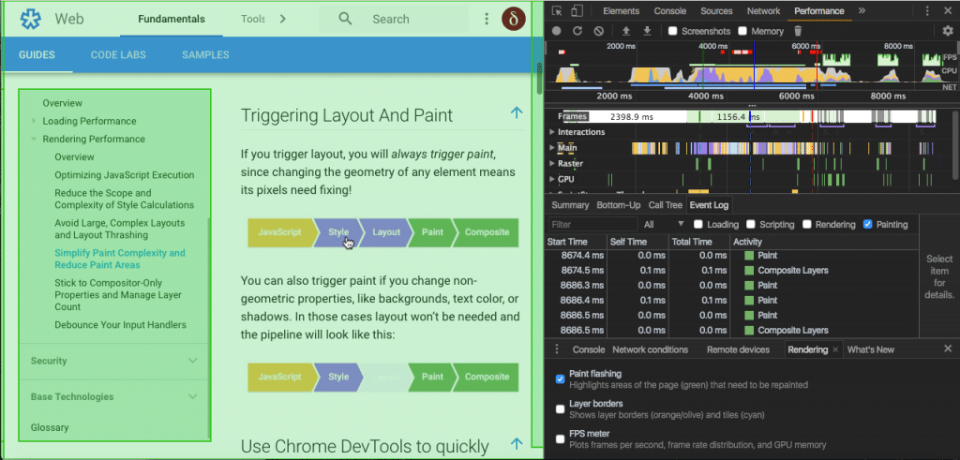
Task: Uncheck the Paint flashing option
Action: 560,379
